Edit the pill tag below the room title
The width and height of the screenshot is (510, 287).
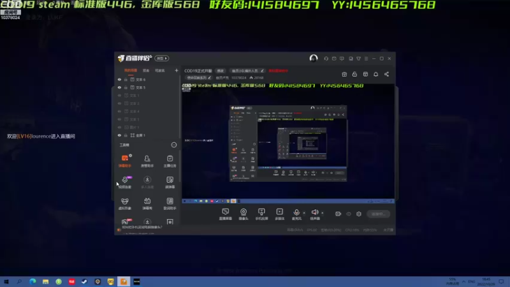199,78
